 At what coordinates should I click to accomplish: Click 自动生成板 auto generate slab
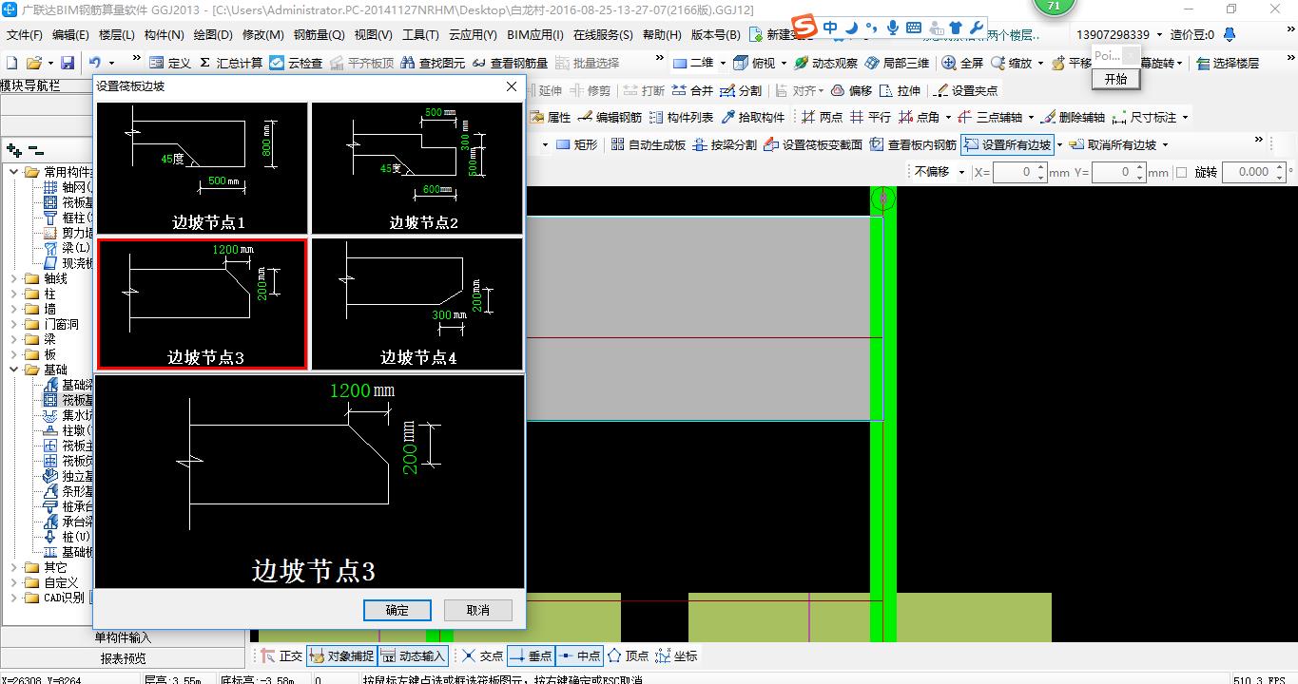[x=649, y=144]
